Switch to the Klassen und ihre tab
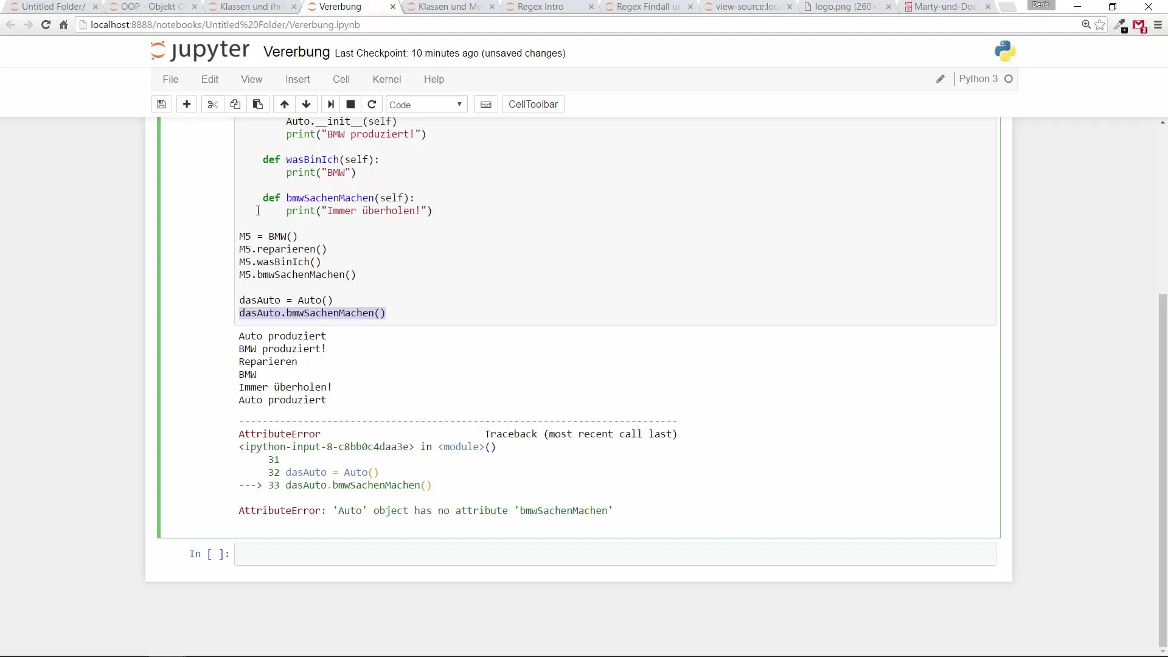Screen dimensions: 1168x657 coord(252,7)
